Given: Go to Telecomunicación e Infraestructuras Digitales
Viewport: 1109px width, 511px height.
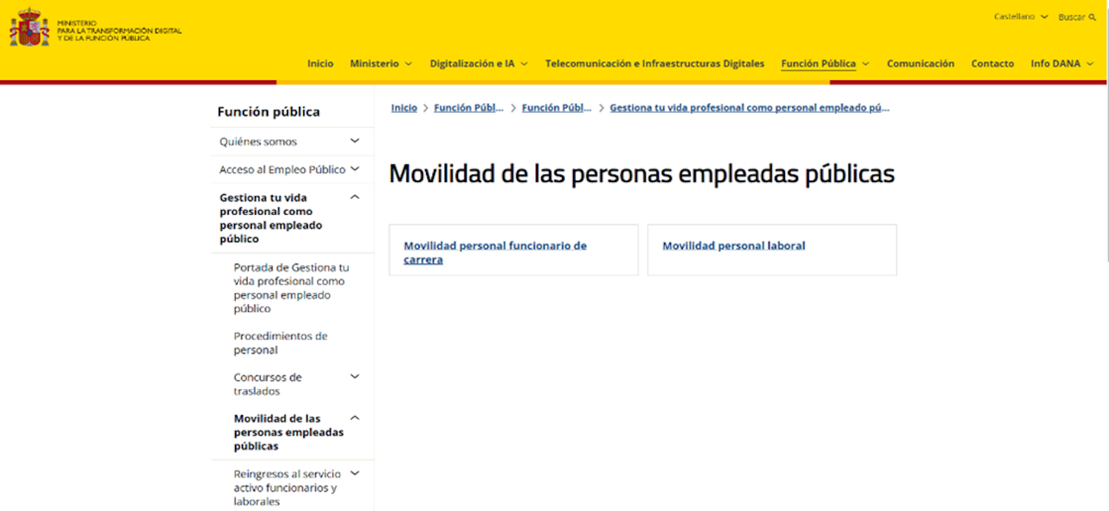Looking at the screenshot, I should coord(654,64).
